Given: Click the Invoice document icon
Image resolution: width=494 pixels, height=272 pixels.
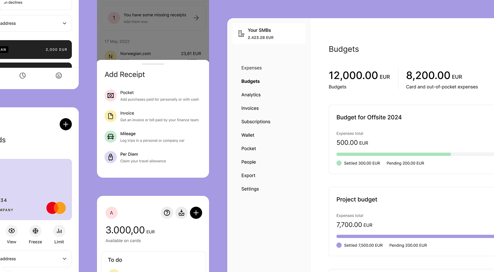Looking at the screenshot, I should (x=110, y=116).
